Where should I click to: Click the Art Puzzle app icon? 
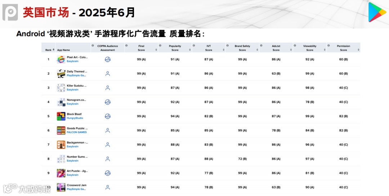pyautogui.click(x=61, y=173)
